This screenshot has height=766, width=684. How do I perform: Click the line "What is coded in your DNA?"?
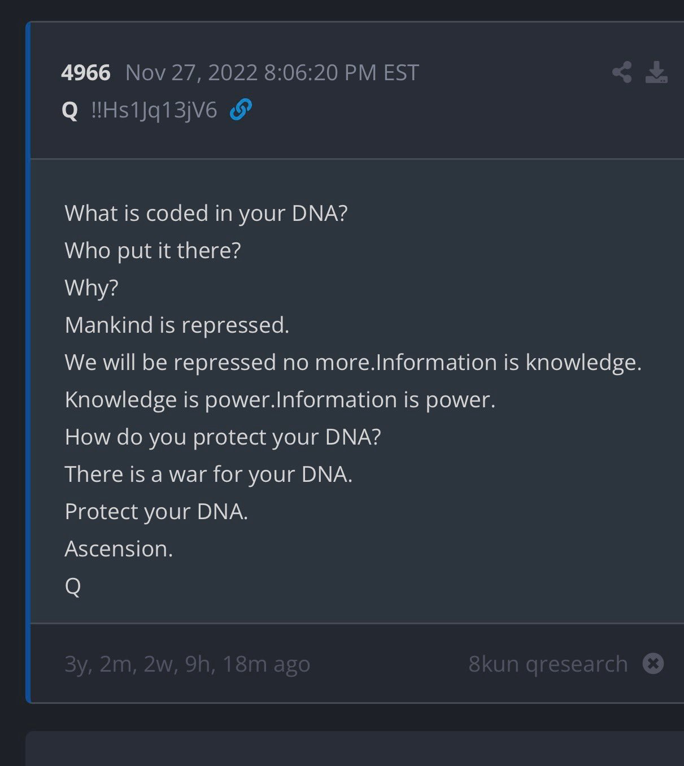pos(206,214)
